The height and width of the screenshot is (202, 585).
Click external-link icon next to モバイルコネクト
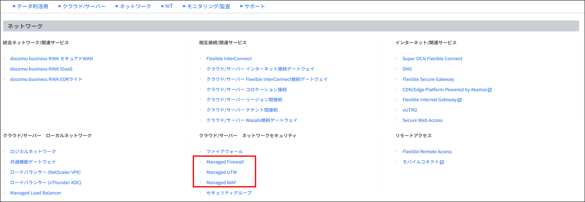pos(442,162)
